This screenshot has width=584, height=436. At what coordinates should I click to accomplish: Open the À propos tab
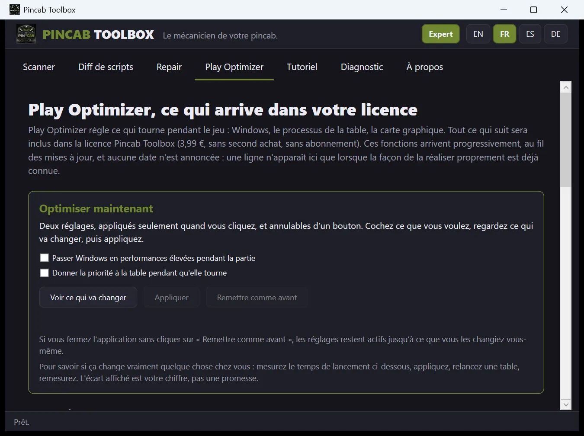tap(425, 67)
